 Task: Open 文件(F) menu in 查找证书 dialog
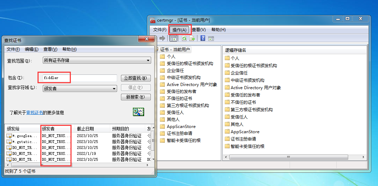click(x=13, y=49)
